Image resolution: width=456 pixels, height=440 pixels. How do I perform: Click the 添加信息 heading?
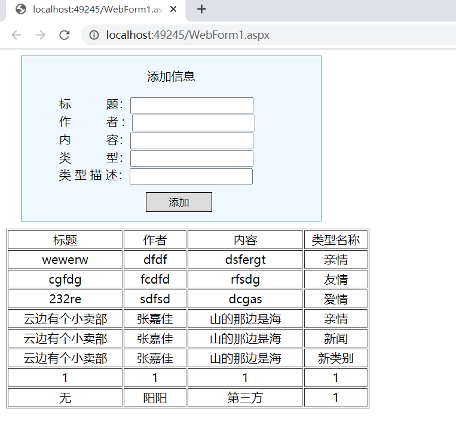click(x=171, y=76)
